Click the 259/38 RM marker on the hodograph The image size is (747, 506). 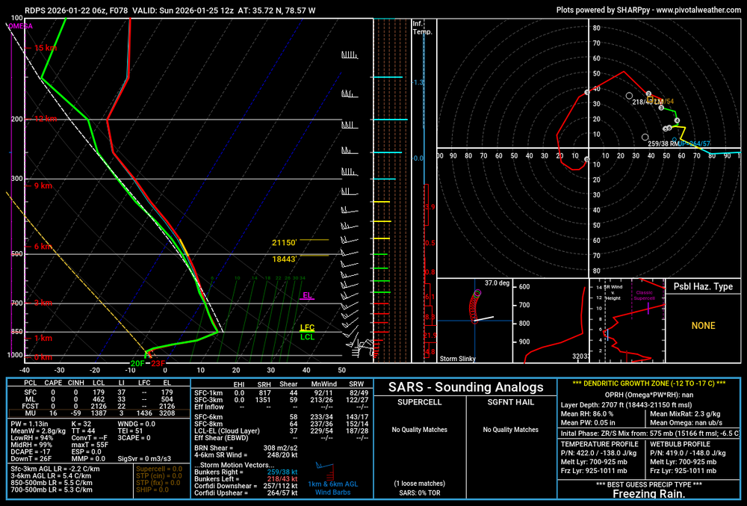(x=645, y=137)
